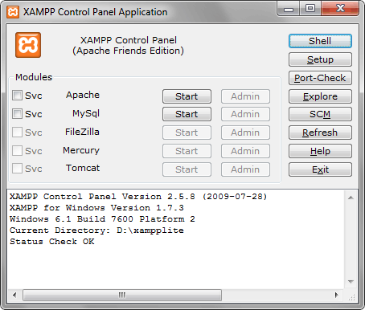
Task: Click the Tomcat module label
Action: pyautogui.click(x=83, y=168)
